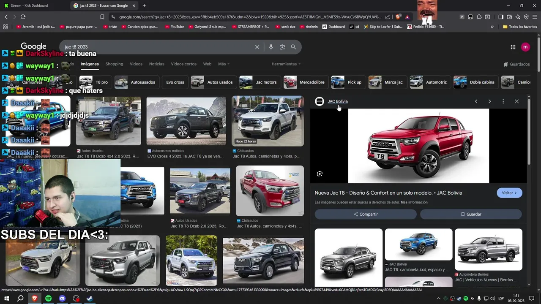The width and height of the screenshot is (541, 304).
Task: Click the Compartir button
Action: (x=366, y=214)
